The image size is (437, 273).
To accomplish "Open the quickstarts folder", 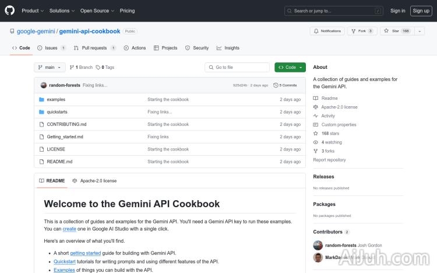I will click(x=57, y=112).
